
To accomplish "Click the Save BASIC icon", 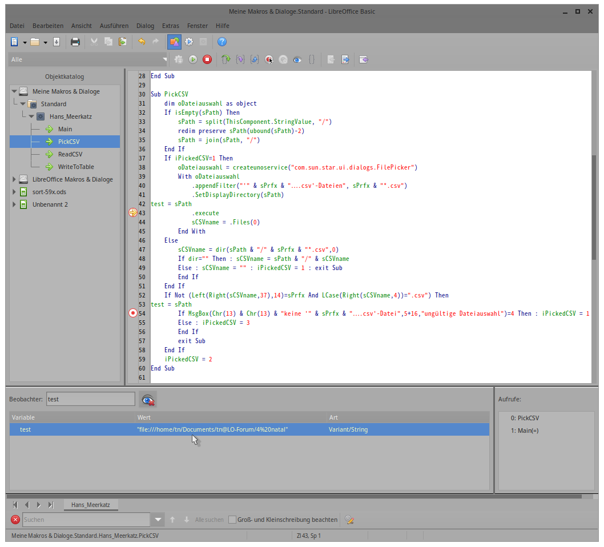I will 345,59.
